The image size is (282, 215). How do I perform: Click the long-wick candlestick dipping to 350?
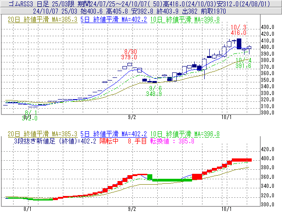204,64
